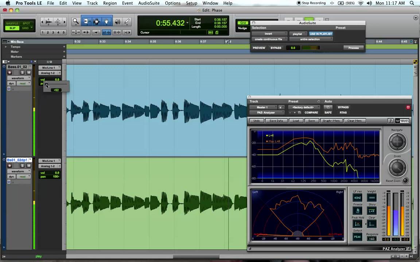The height and width of the screenshot is (262, 420).
Task: Click the Show L+R icon in PAZ Analyzer
Action: (x=372, y=211)
